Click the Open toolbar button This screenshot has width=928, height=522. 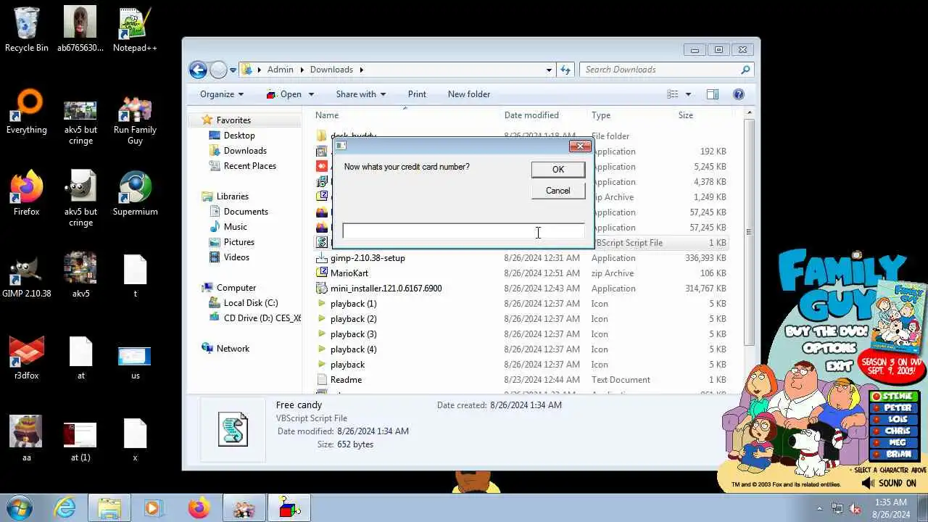coord(284,94)
